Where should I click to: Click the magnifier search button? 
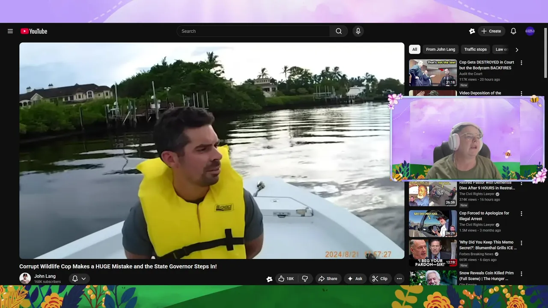339,31
